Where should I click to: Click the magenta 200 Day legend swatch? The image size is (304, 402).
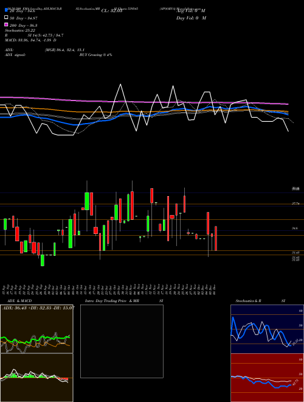7,24
